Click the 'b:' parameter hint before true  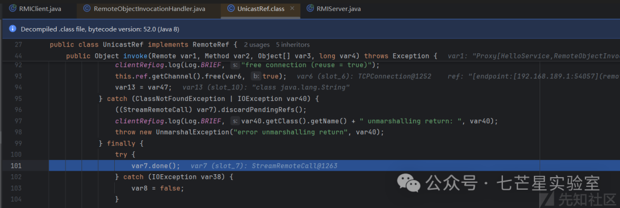point(256,76)
